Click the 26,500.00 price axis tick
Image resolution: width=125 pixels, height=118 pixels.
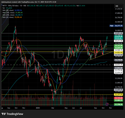(x=118, y=22)
